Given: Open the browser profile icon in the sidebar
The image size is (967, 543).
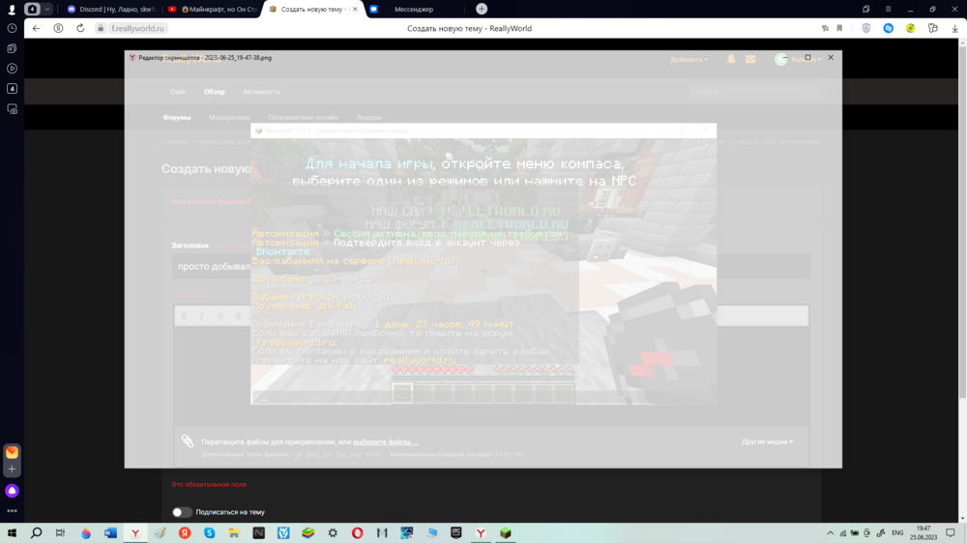Looking at the screenshot, I should [x=11, y=10].
